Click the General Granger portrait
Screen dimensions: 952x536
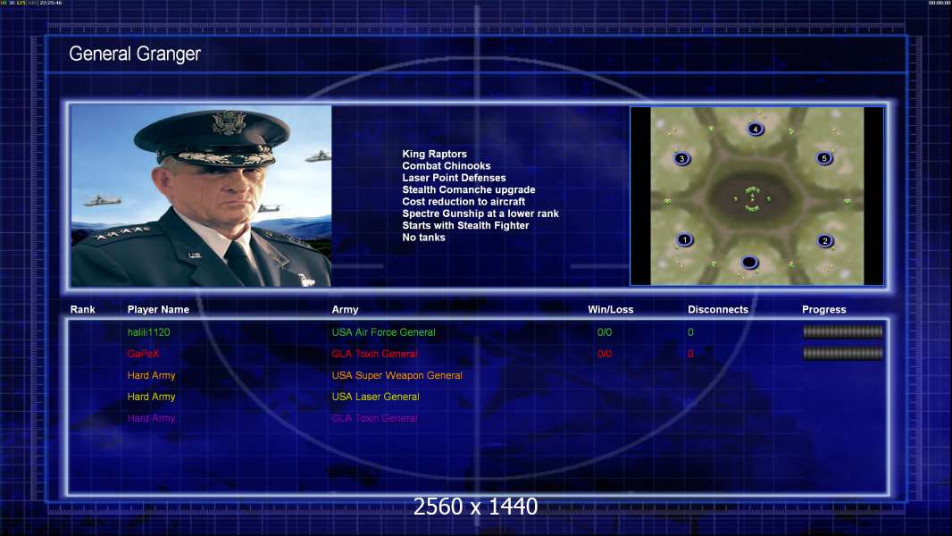[x=201, y=196]
